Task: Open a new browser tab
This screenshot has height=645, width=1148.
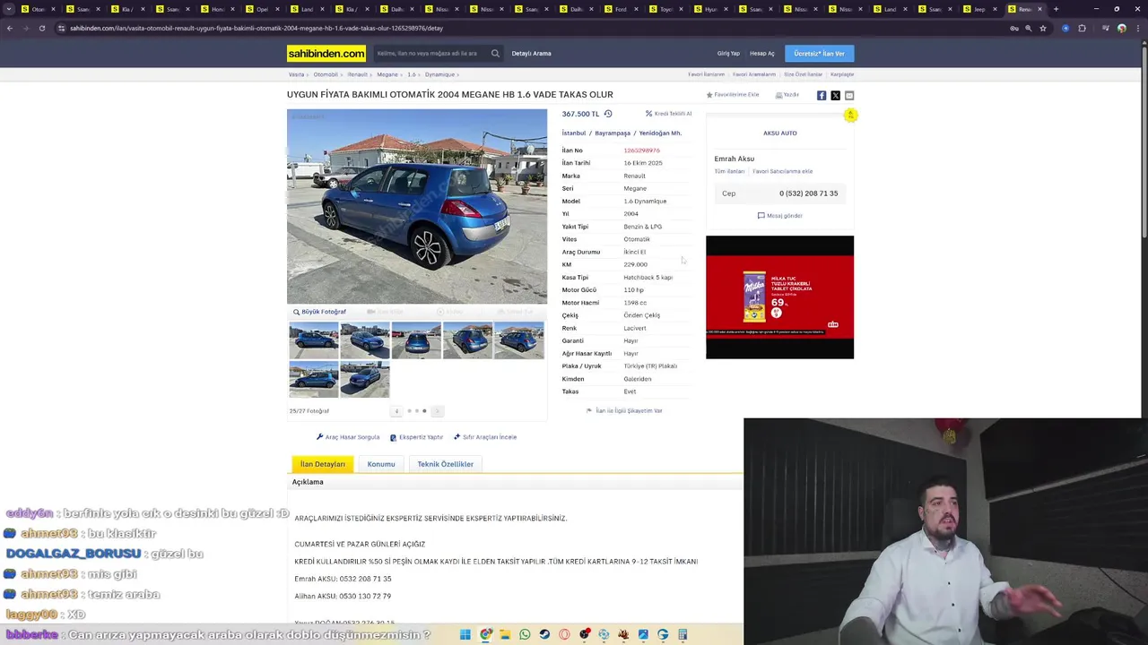Action: click(x=1056, y=9)
